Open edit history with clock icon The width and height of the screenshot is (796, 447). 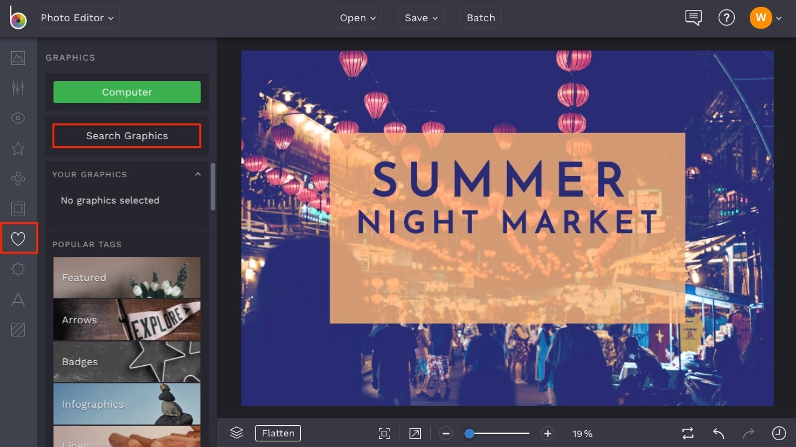[x=779, y=433]
